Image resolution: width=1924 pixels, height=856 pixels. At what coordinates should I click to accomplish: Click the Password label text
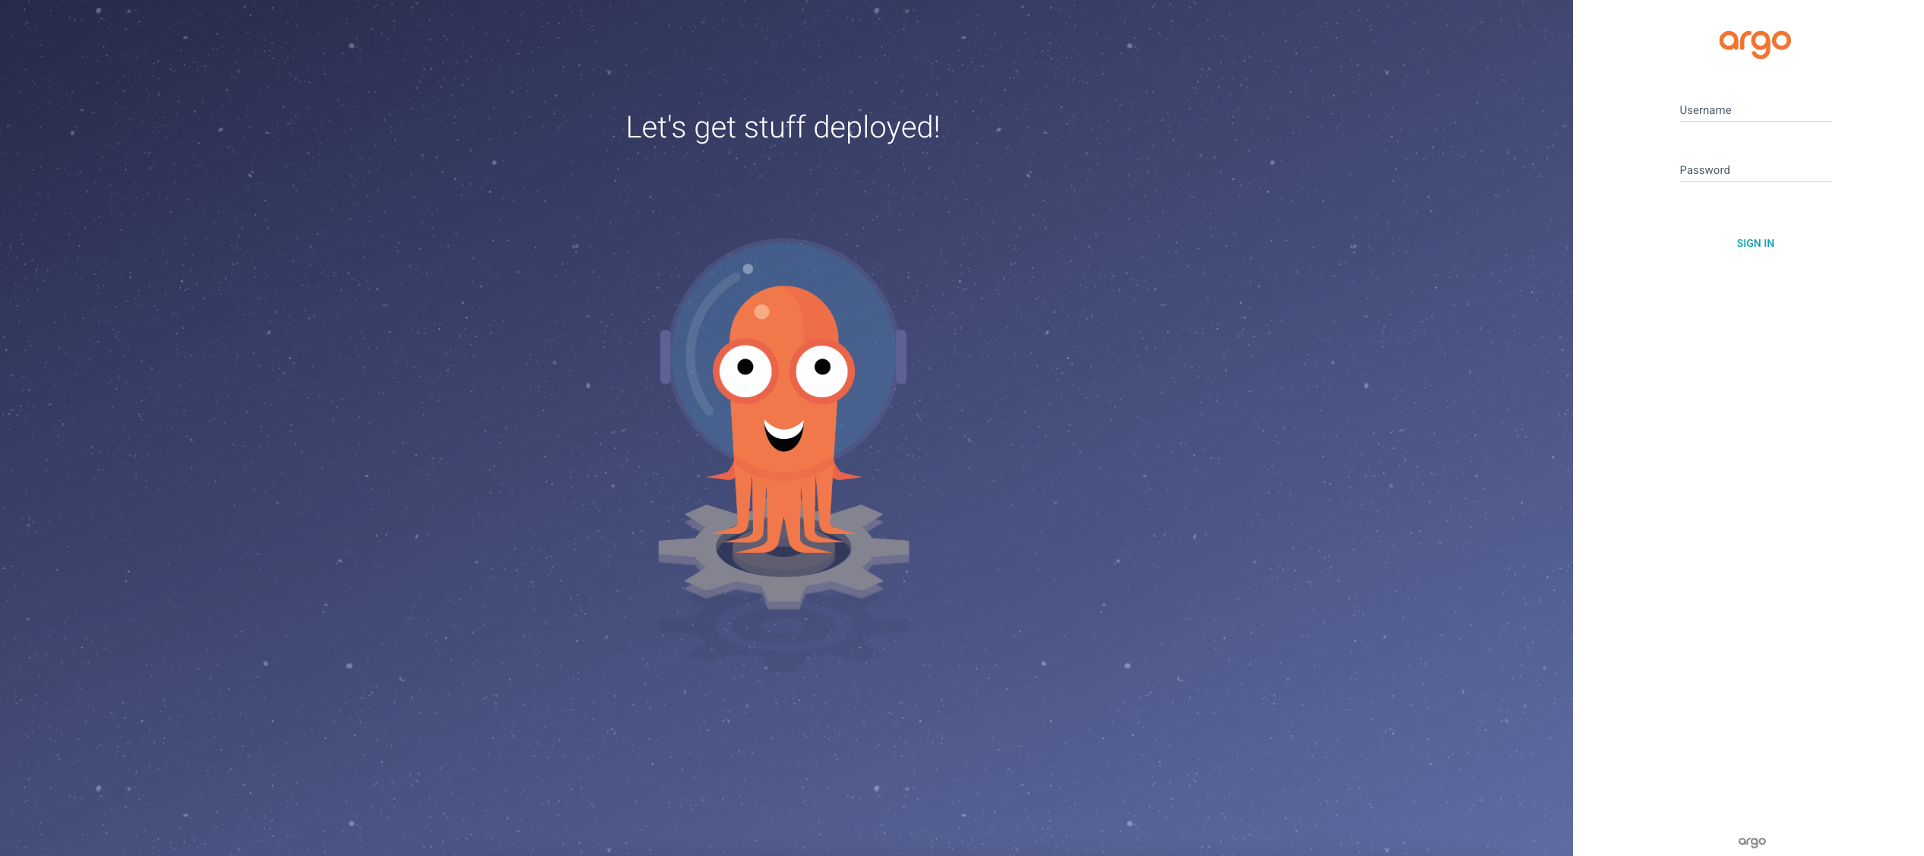pyautogui.click(x=1704, y=170)
